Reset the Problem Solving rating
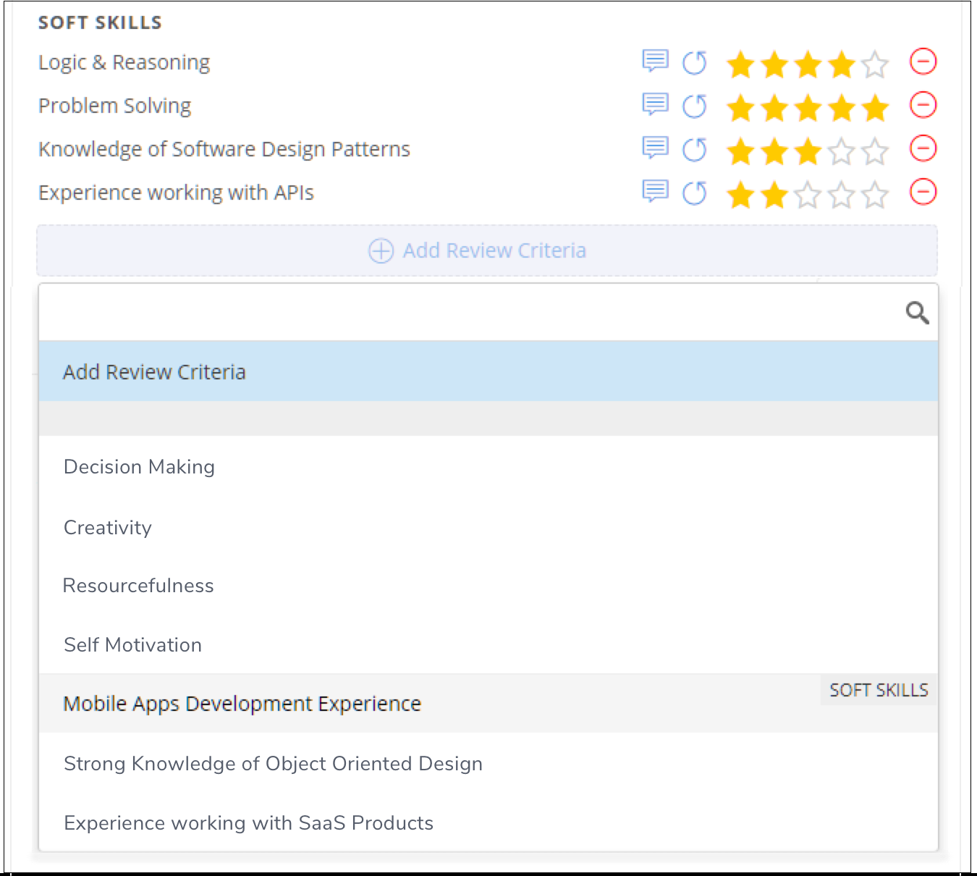Viewport: 977px width, 876px height. (x=695, y=106)
